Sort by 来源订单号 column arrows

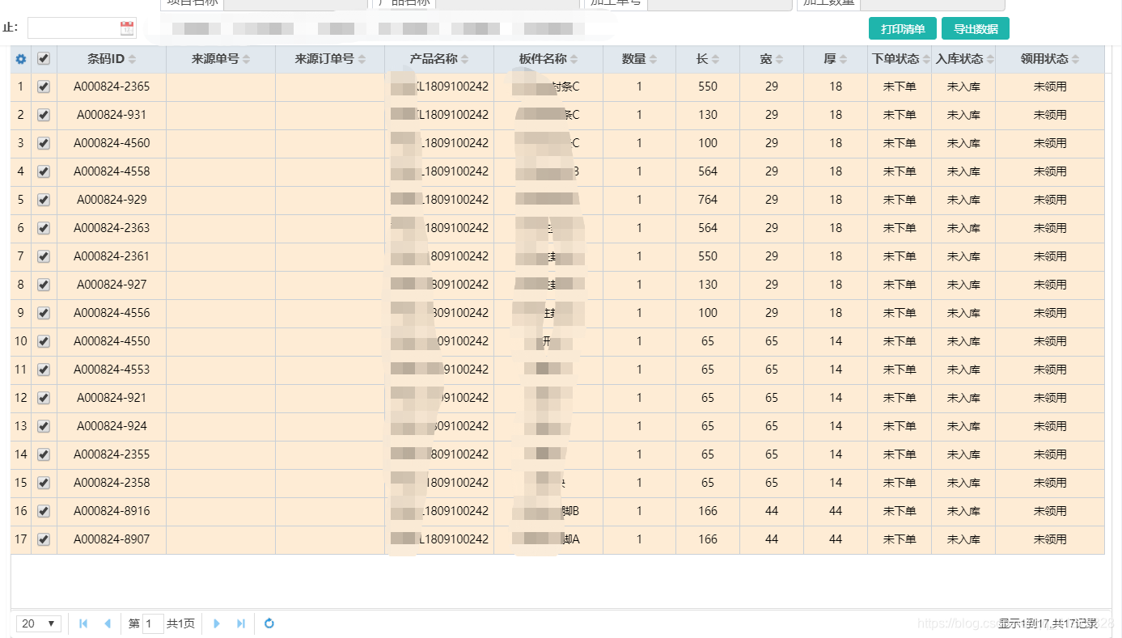(x=362, y=59)
